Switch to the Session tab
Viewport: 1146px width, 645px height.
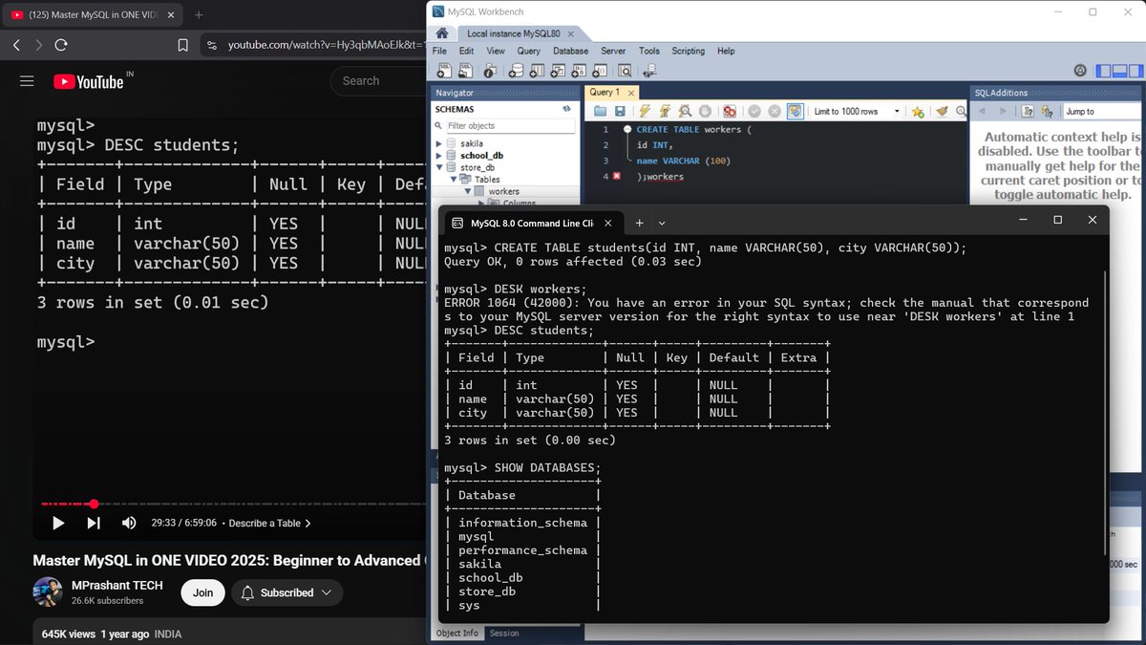click(x=504, y=634)
